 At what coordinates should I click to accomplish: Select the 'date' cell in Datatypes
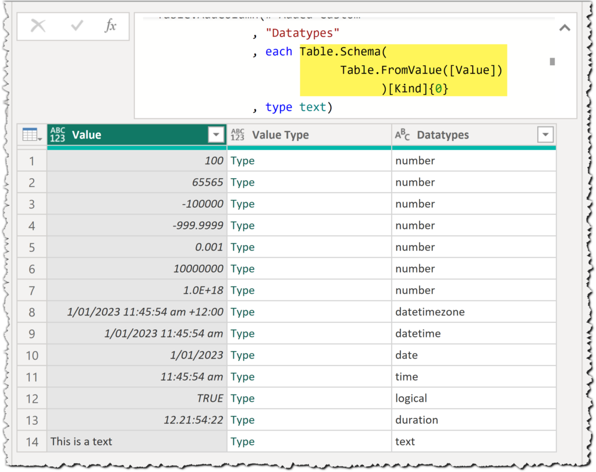474,356
